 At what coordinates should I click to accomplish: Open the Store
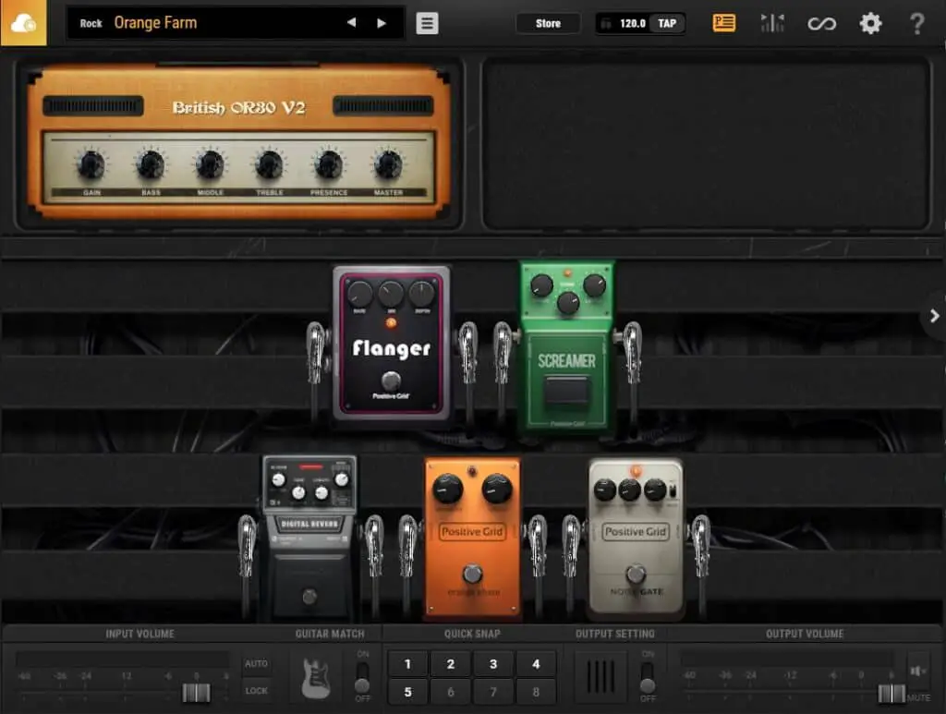(x=548, y=23)
